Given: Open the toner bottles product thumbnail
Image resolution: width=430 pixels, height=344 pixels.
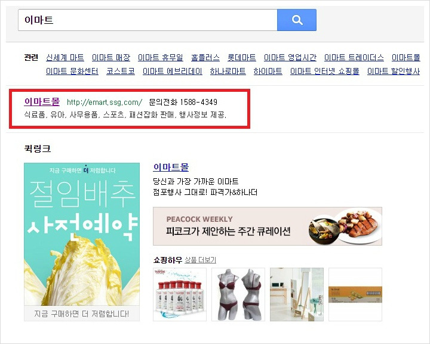Looking at the screenshot, I should tap(180, 295).
